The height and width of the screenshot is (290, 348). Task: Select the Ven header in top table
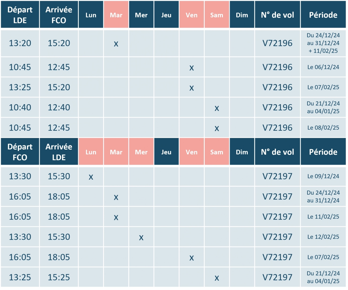coord(192,15)
